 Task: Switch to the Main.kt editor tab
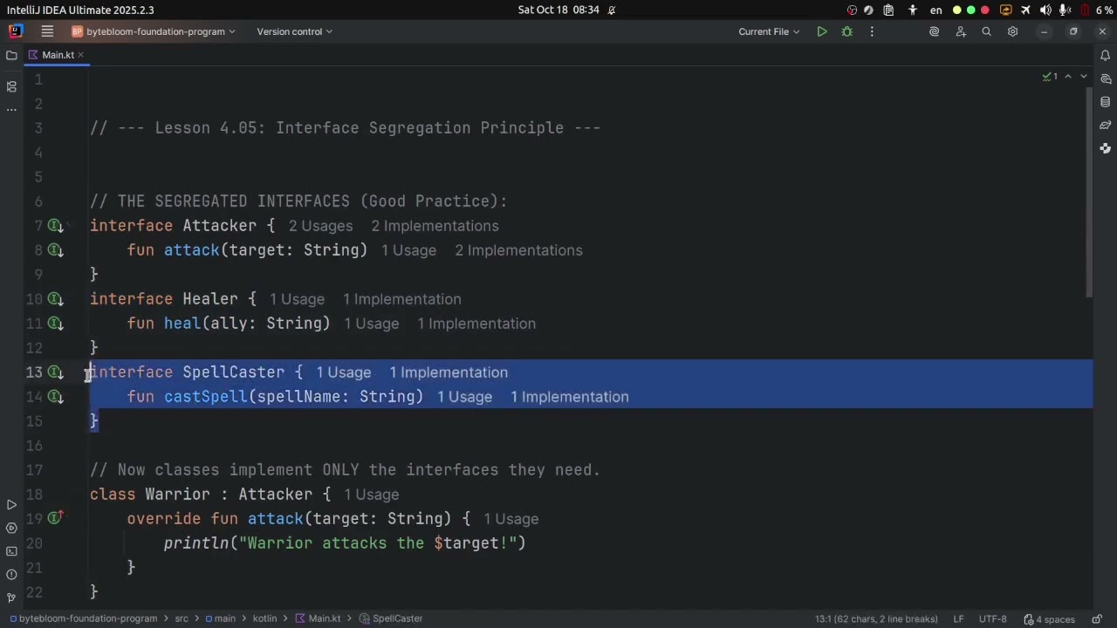tap(58, 55)
